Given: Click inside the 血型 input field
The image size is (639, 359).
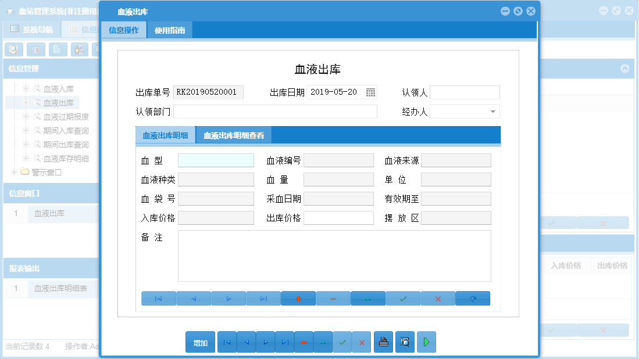Looking at the screenshot, I should 216,160.
